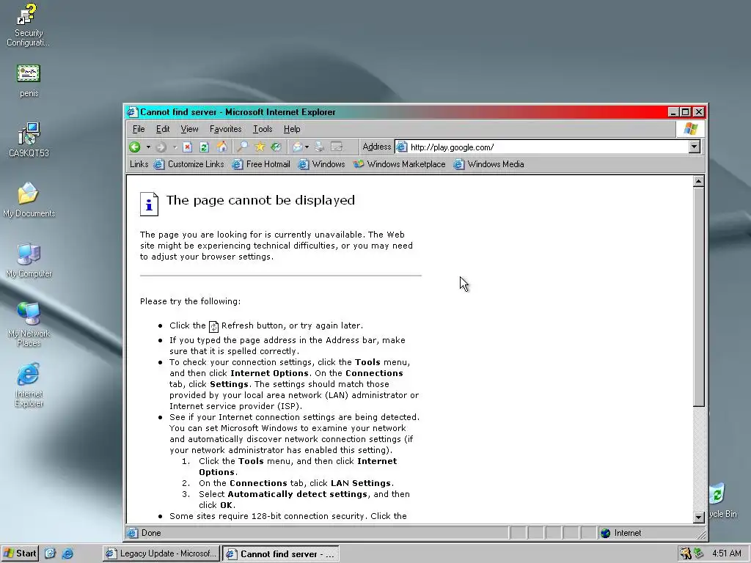
Task: Click the Mail envelope toolbar icon
Action: click(298, 147)
